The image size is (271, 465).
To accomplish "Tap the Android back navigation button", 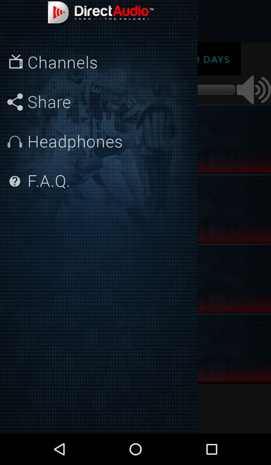I will click(60, 449).
